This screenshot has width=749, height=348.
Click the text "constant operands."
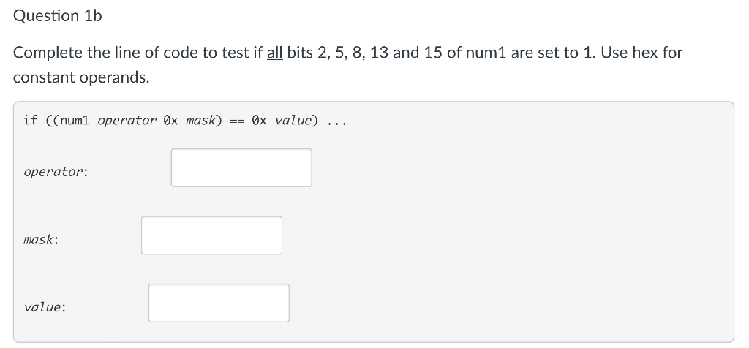click(81, 77)
